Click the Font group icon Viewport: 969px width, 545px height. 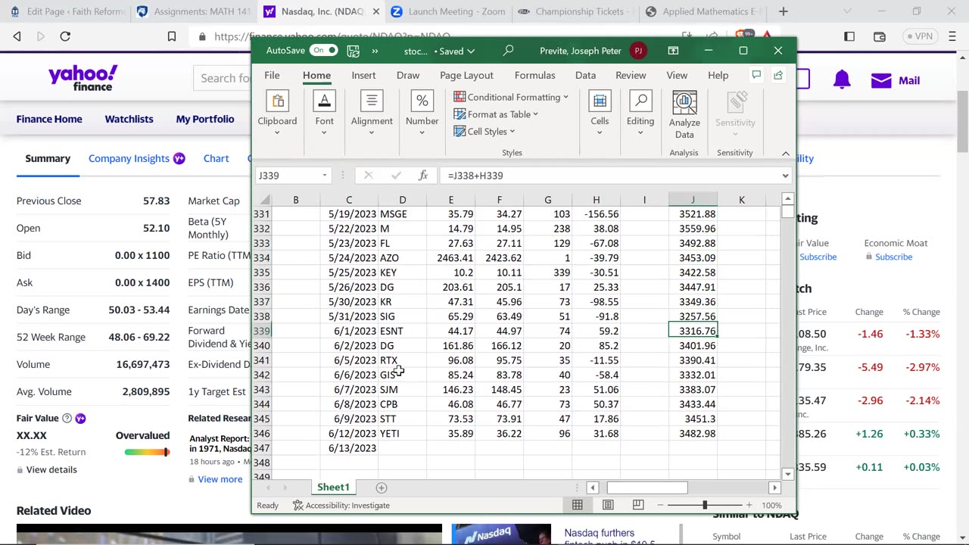coord(324,101)
